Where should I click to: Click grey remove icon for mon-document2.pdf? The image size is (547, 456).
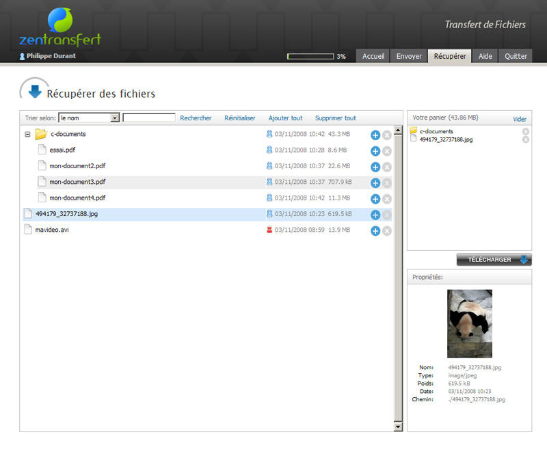pyautogui.click(x=387, y=167)
